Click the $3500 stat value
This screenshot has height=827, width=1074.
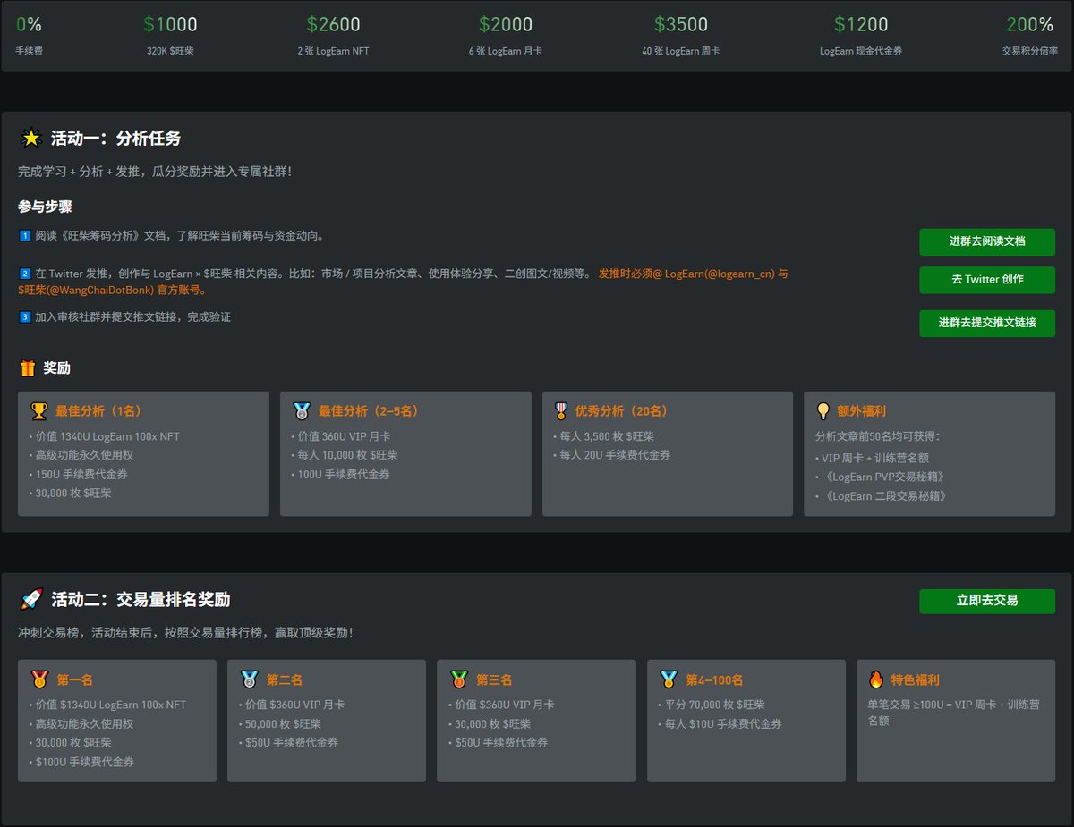click(x=681, y=25)
